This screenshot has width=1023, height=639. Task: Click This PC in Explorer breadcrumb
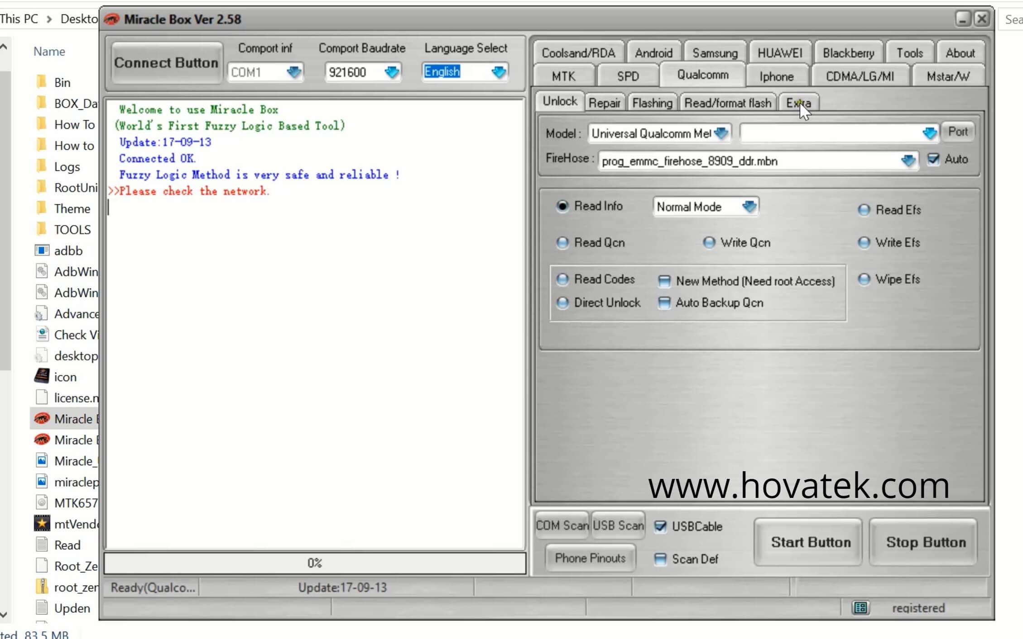point(19,19)
